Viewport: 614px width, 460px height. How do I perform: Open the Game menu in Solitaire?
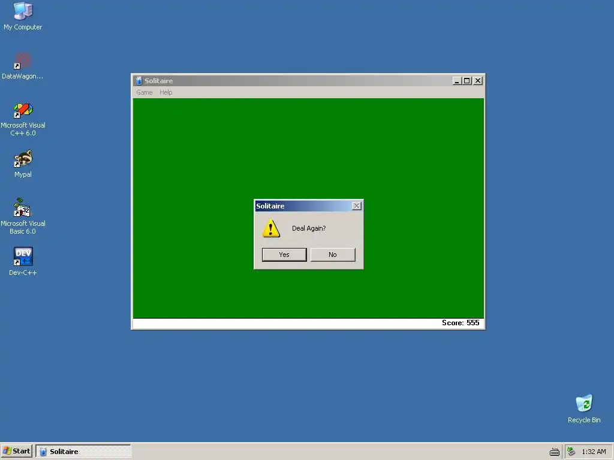(x=144, y=92)
